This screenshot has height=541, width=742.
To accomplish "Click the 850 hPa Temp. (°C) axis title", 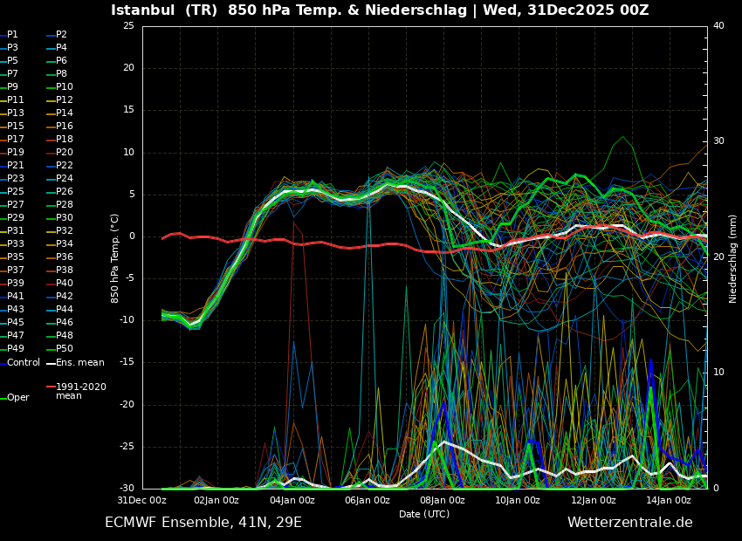I will tap(114, 258).
